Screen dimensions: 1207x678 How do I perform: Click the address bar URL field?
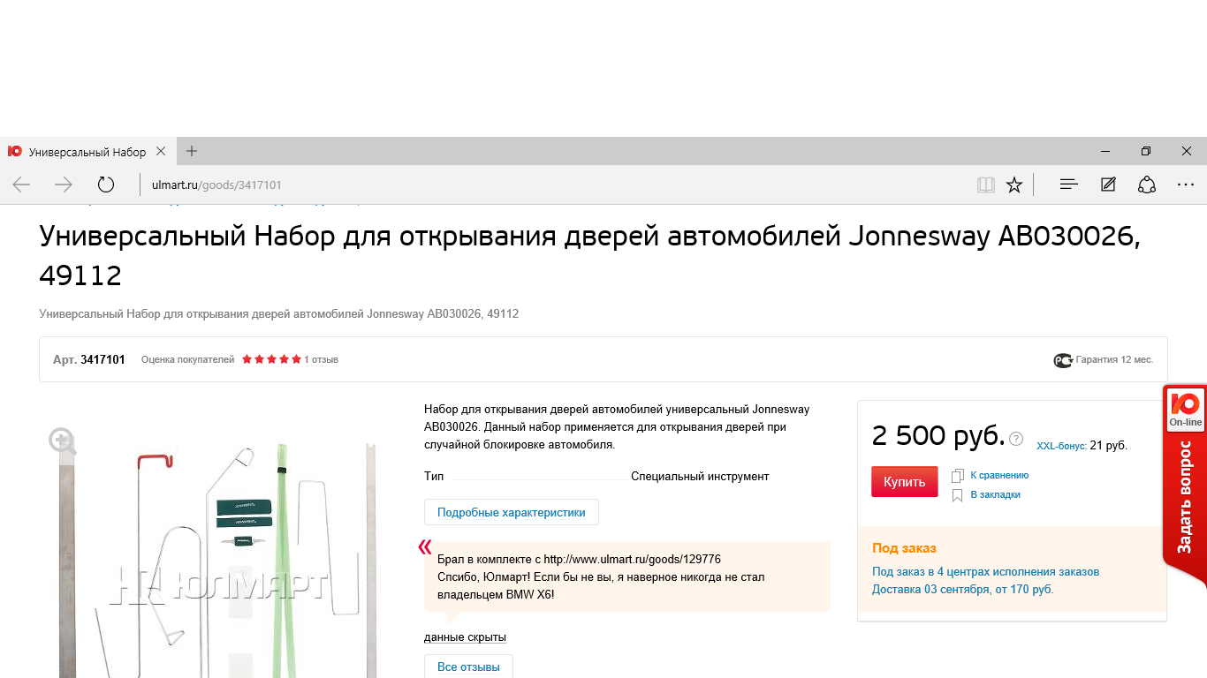point(530,185)
